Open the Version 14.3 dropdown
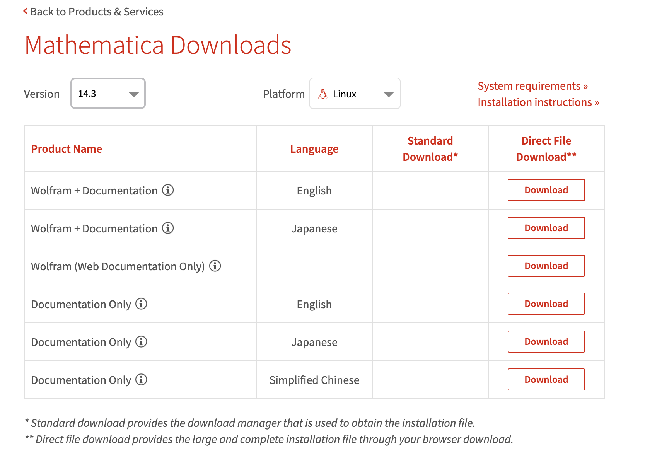 click(x=108, y=94)
